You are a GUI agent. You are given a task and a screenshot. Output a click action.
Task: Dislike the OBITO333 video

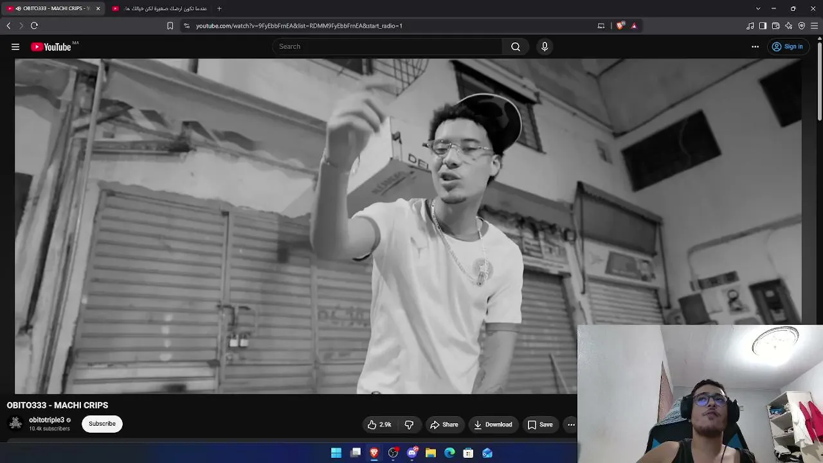(x=409, y=424)
